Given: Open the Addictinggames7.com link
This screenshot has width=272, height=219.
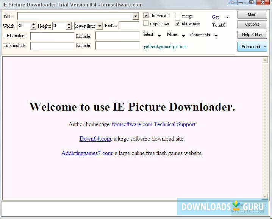Looking at the screenshot, I should pyautogui.click(x=86, y=153).
